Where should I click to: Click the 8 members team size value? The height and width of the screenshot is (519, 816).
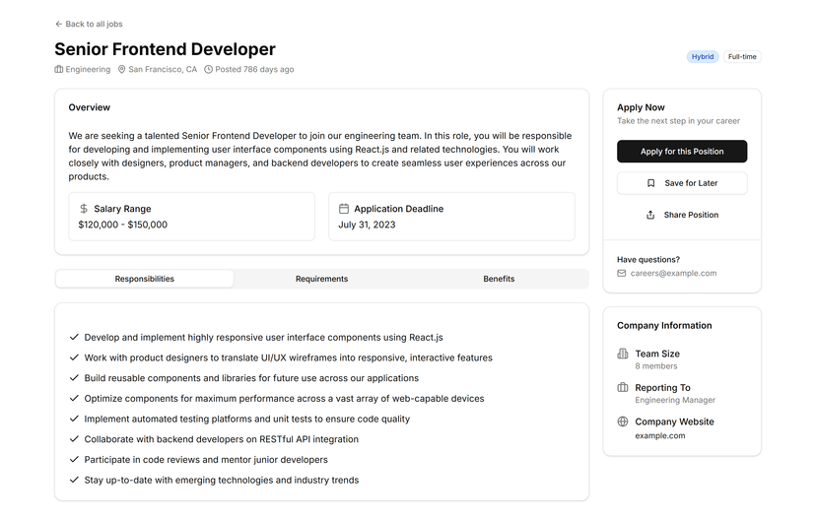coord(656,366)
